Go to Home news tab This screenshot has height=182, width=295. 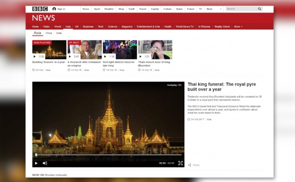[36, 27]
